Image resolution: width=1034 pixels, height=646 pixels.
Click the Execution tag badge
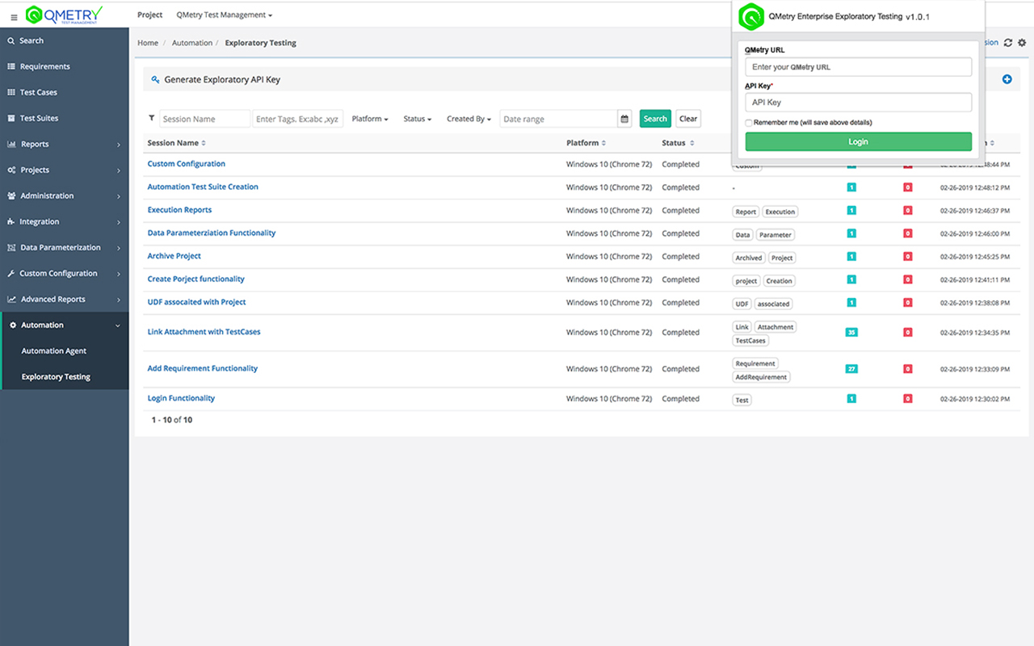click(780, 212)
